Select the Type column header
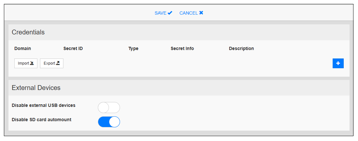This screenshot has height=141, width=358. point(133,49)
